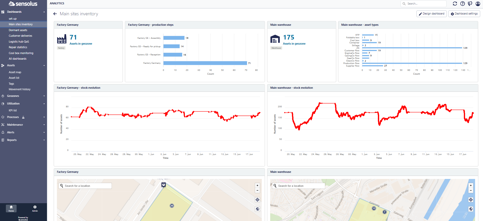Click the warehouse building icon
The height and width of the screenshot is (221, 483).
[275, 39]
